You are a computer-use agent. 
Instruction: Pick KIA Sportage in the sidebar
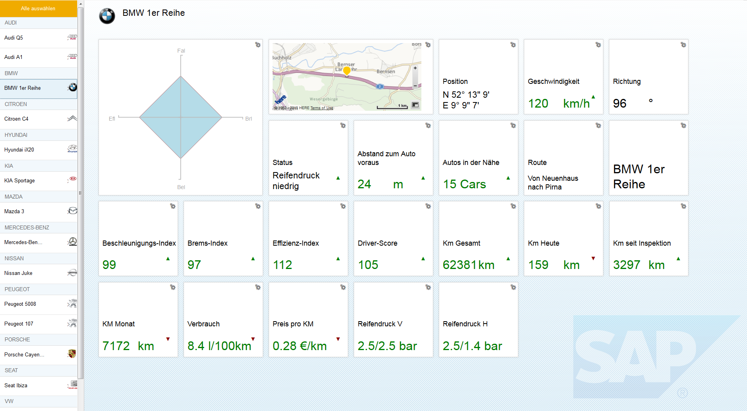(x=38, y=181)
